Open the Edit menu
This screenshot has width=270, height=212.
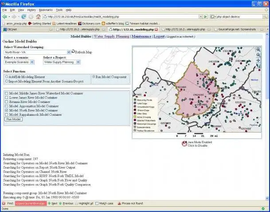coord(12,10)
